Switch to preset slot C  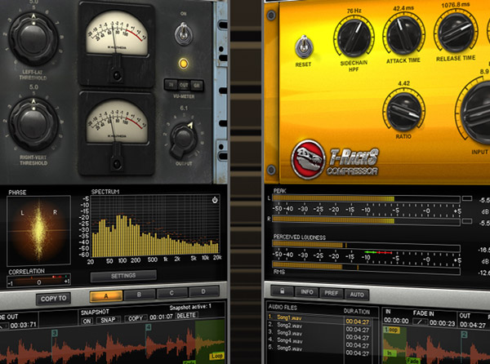coord(171,293)
